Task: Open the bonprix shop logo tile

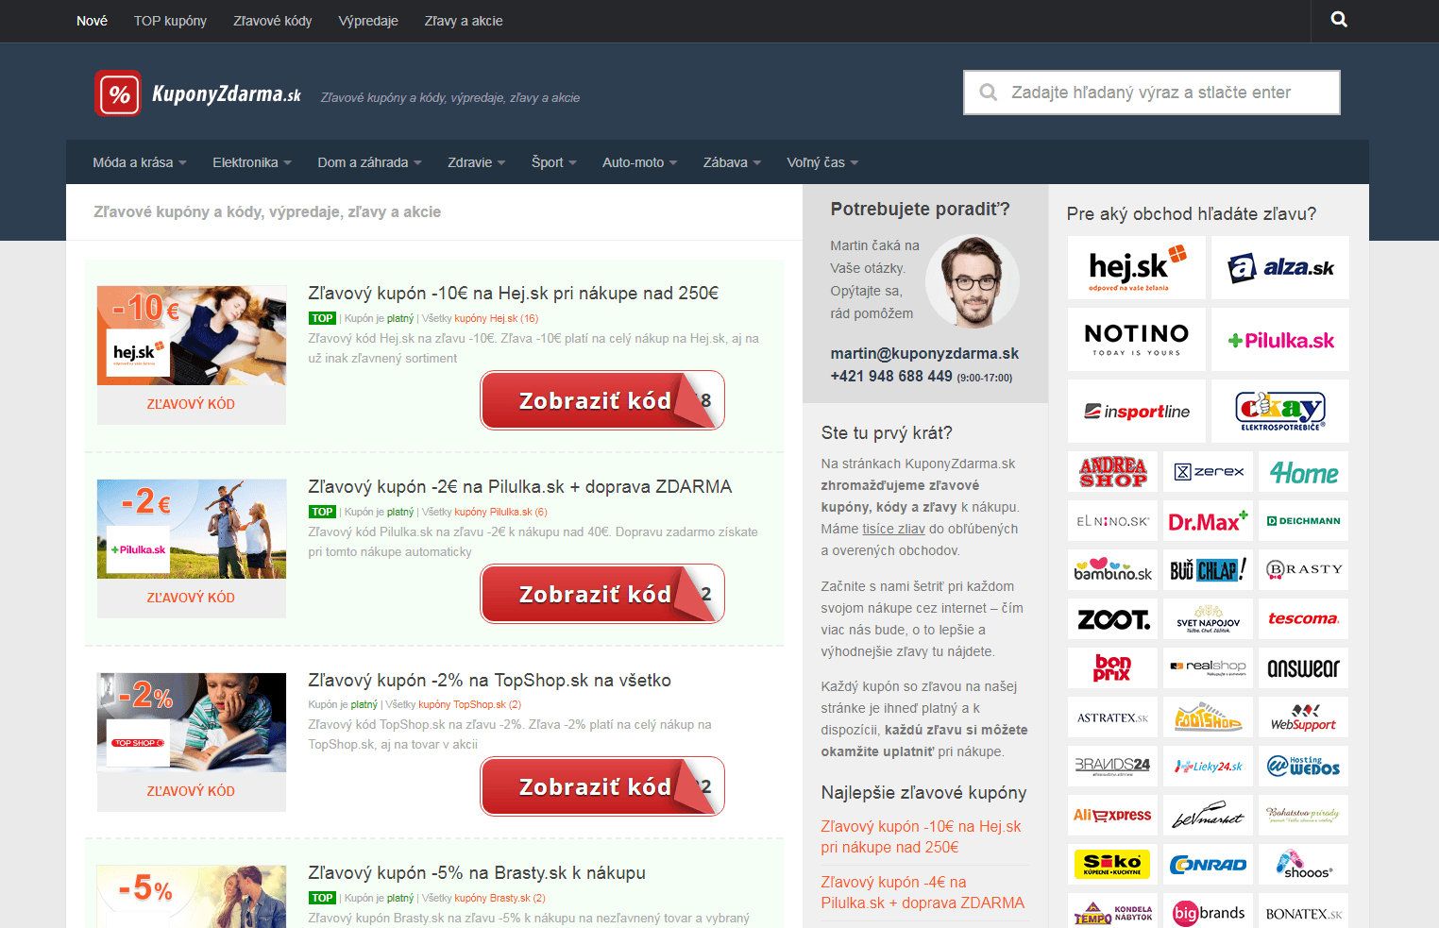Action: [x=1113, y=668]
